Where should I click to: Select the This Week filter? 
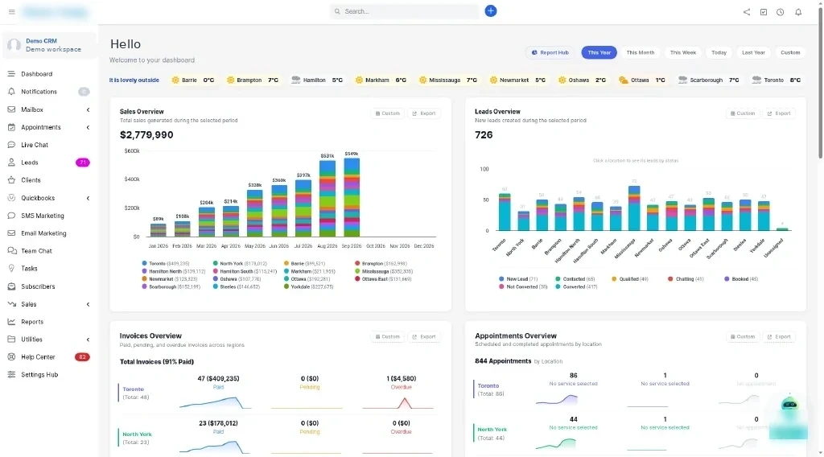click(682, 52)
